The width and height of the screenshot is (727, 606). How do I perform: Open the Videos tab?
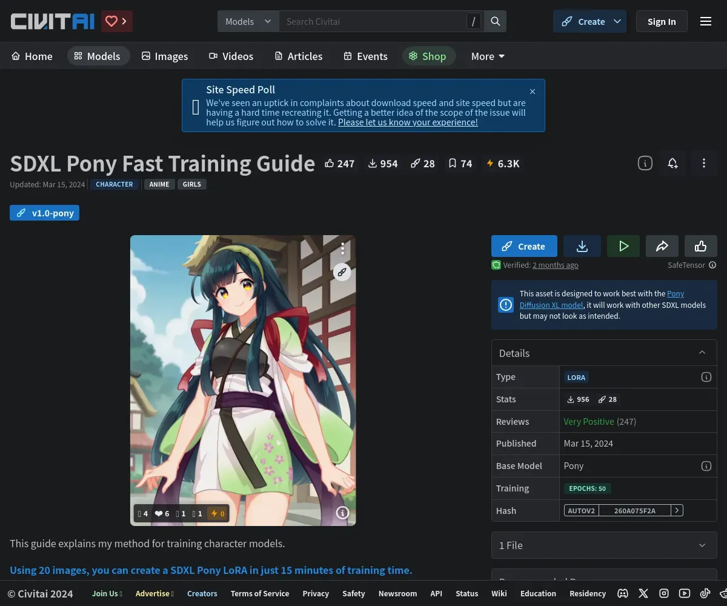(x=231, y=56)
